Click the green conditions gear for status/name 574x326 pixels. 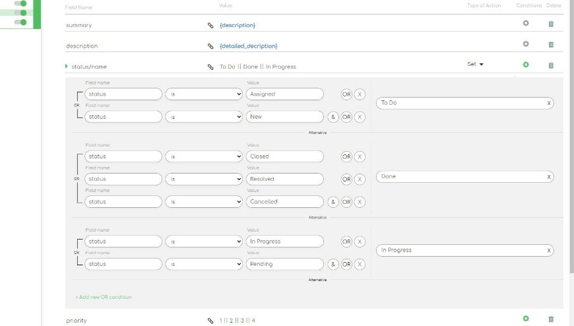[526, 65]
